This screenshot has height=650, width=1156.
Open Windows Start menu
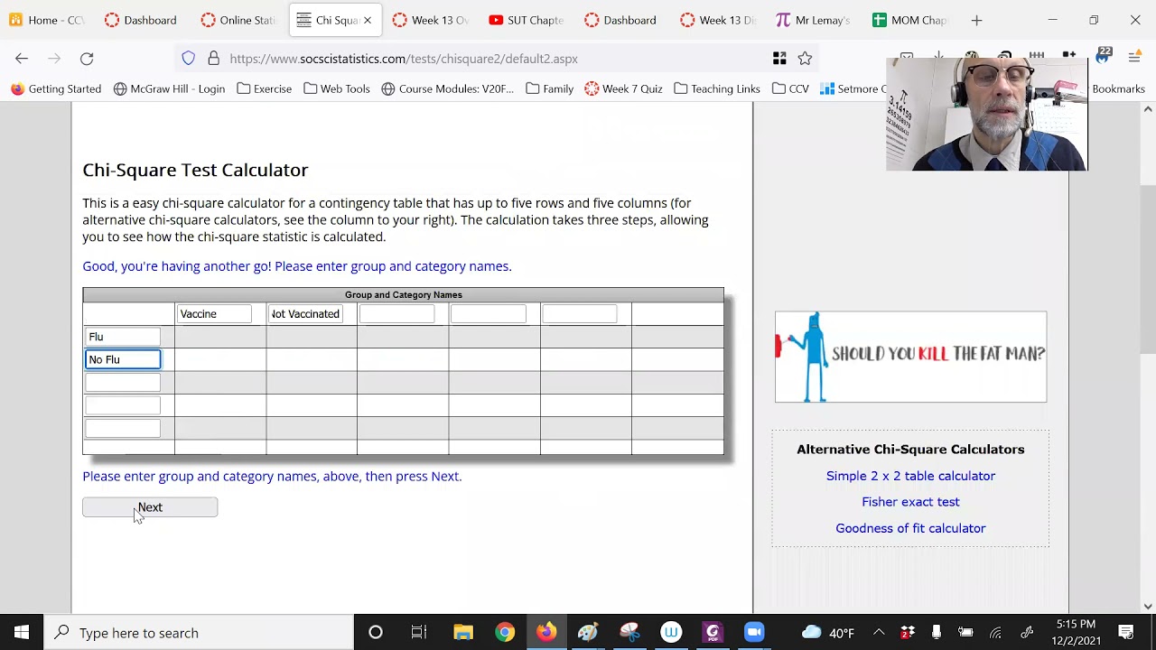point(22,633)
